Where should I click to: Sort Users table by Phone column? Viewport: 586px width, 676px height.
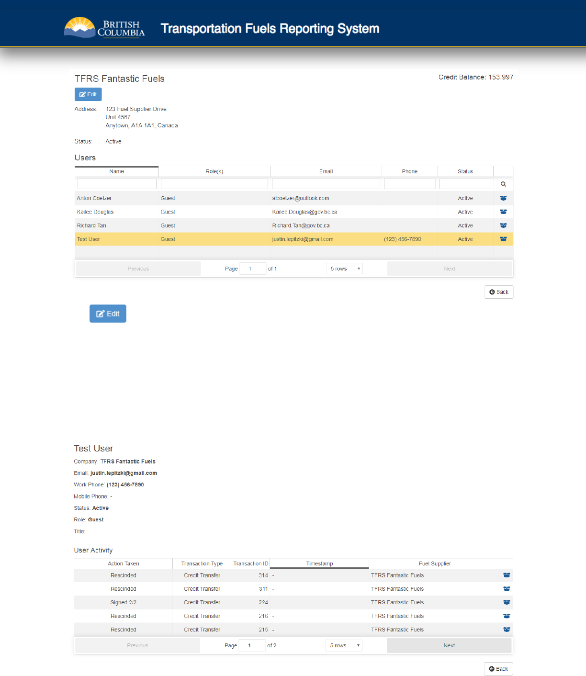pos(410,171)
